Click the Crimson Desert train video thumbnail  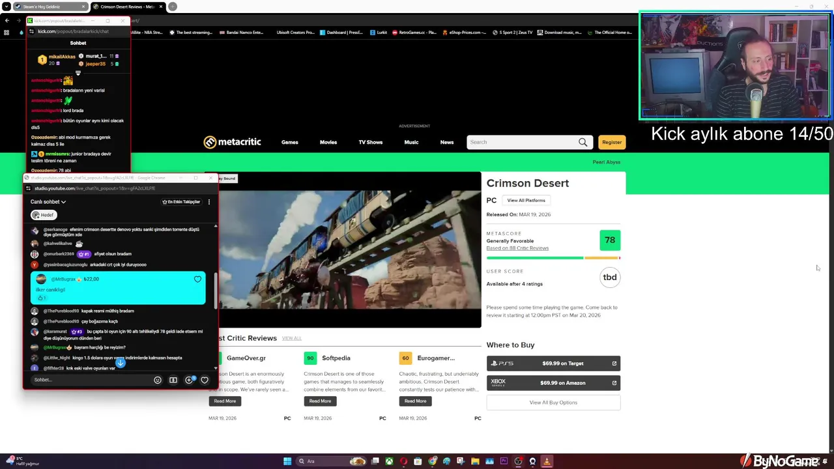(350, 250)
